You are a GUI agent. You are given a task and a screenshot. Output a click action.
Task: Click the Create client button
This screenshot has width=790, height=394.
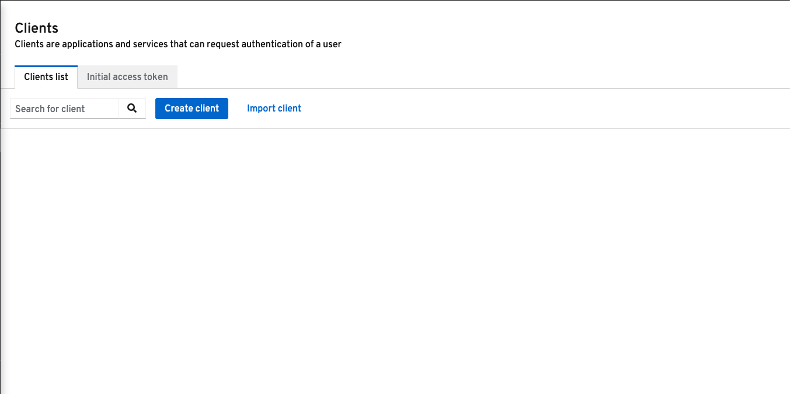192,108
